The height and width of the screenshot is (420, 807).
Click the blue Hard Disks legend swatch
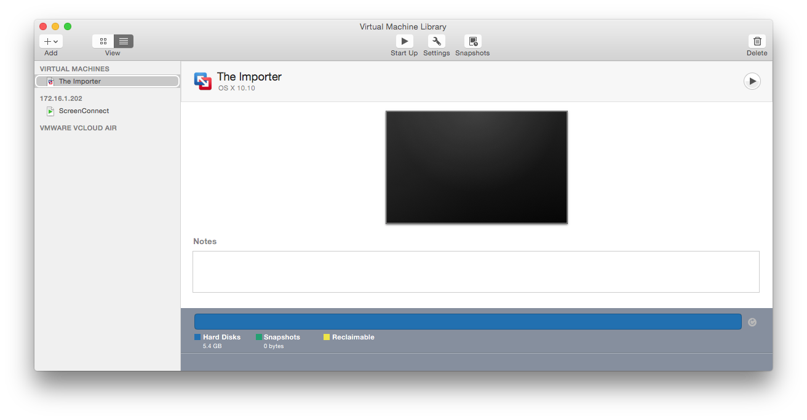coord(197,337)
